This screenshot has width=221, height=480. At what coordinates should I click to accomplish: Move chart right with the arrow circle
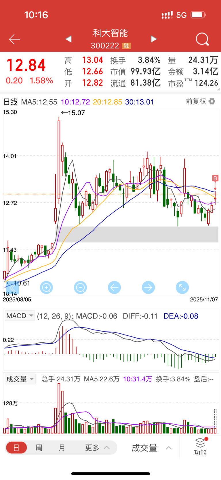pos(148,287)
